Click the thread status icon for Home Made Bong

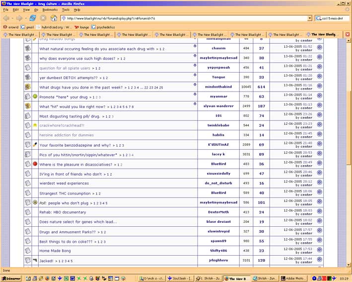coord(28,250)
